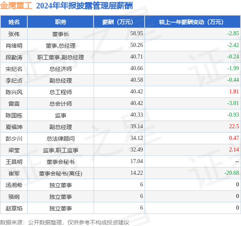Click the 金鹰重工 title text

pyautogui.click(x=16, y=6)
